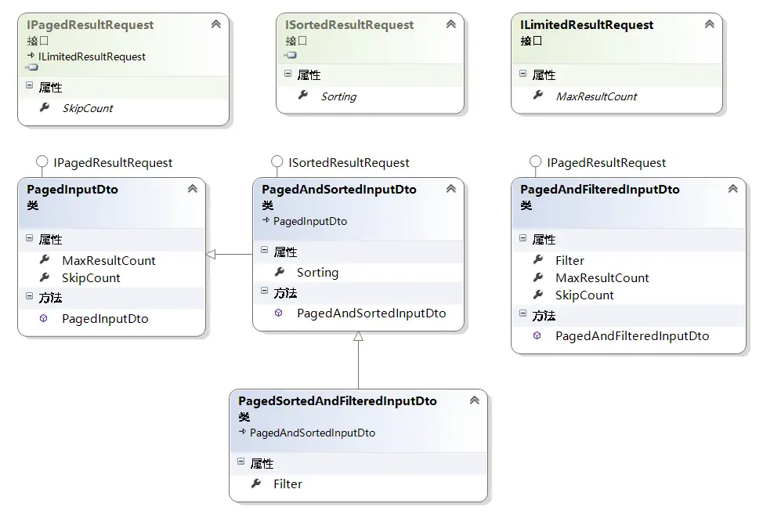Click PagedAndSortedInputDto constructor method cube icon
Image resolution: width=781 pixels, height=518 pixels.
(279, 313)
